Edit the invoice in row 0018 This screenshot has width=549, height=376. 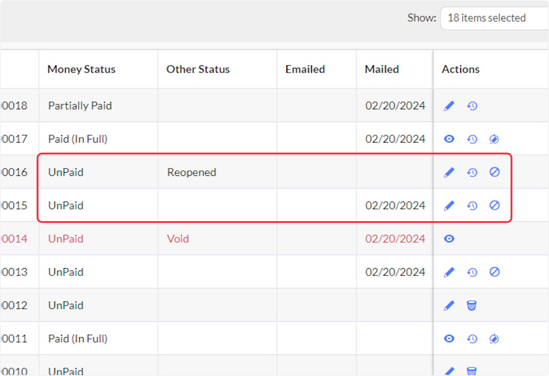click(x=449, y=106)
